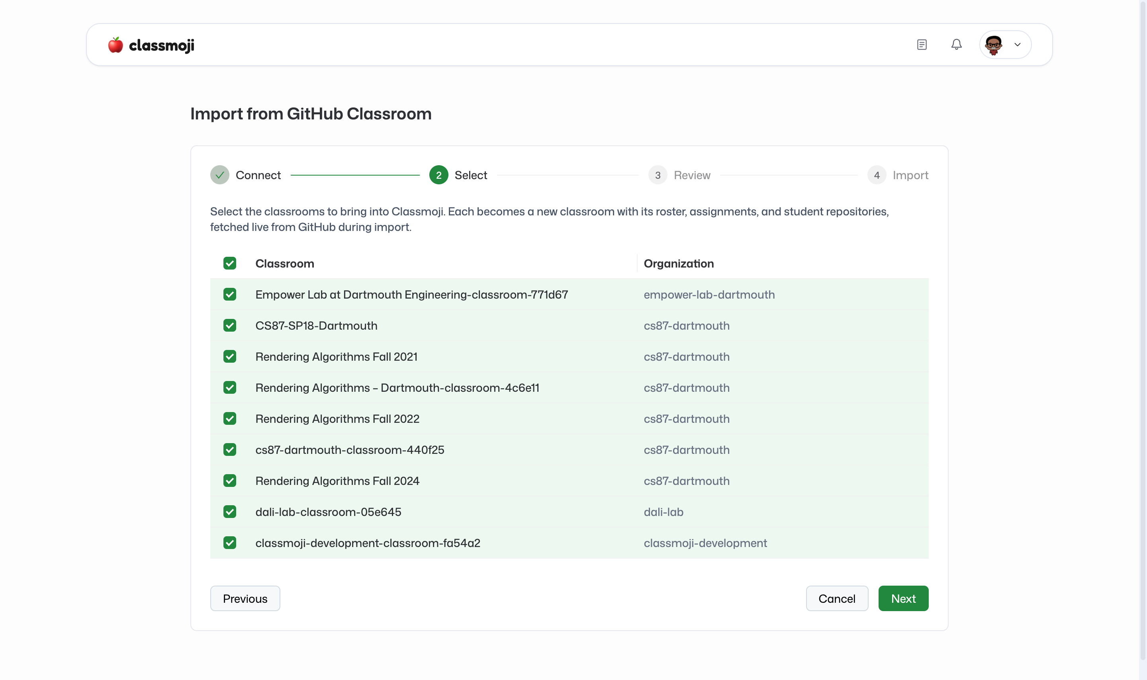Toggle Rendering Algorithms Fall 2024 checkbox
This screenshot has width=1147, height=680.
(x=229, y=481)
